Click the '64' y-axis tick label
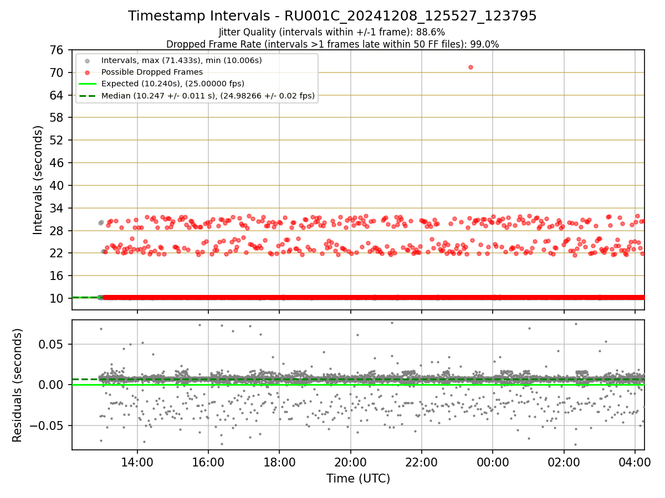The height and width of the screenshot is (498, 665). 57,95
